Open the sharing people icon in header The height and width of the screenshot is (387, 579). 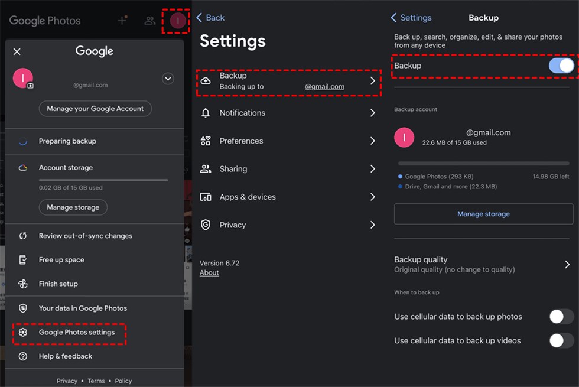(150, 21)
